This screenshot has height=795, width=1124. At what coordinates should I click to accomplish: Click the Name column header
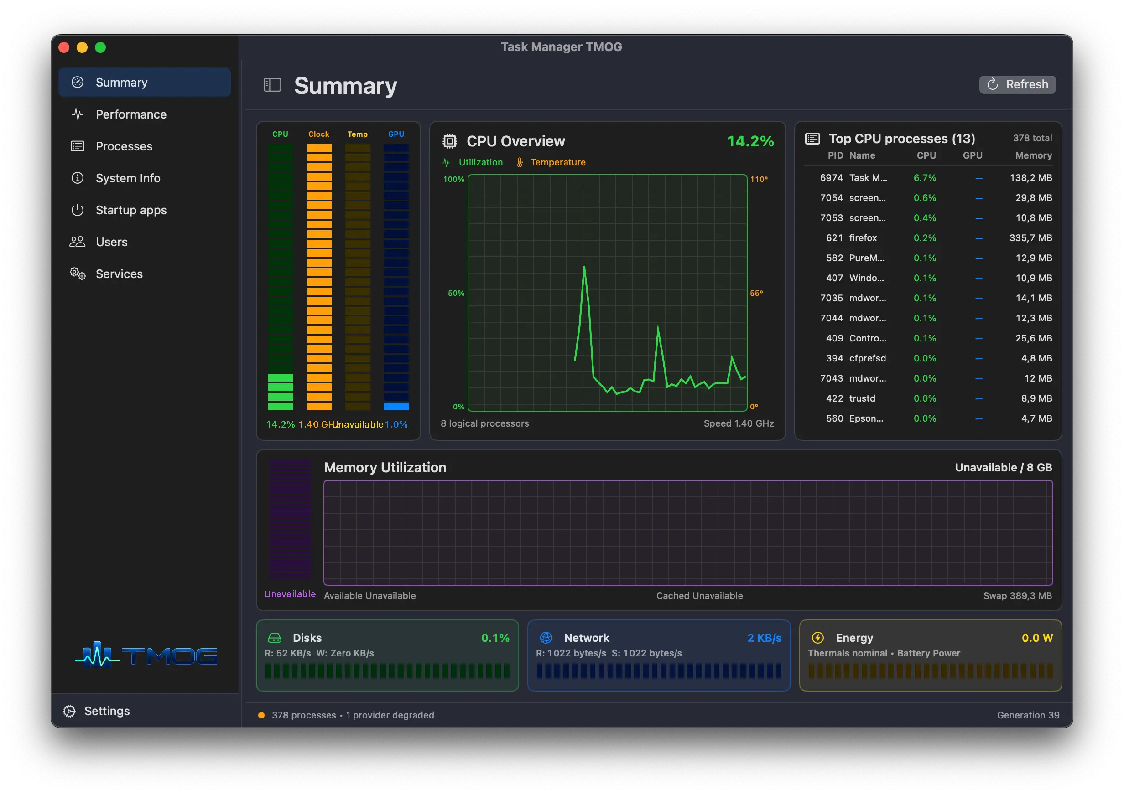tap(862, 155)
